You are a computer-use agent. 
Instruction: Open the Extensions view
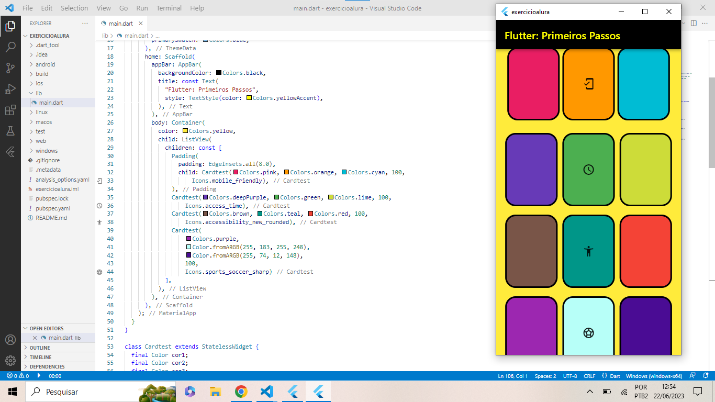[10, 110]
